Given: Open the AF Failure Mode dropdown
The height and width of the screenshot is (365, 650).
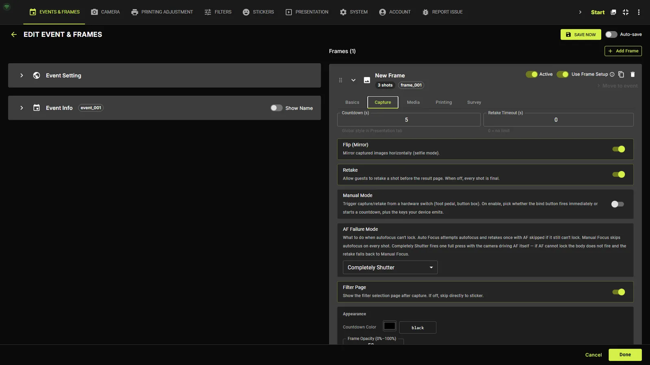Looking at the screenshot, I should click(x=390, y=267).
